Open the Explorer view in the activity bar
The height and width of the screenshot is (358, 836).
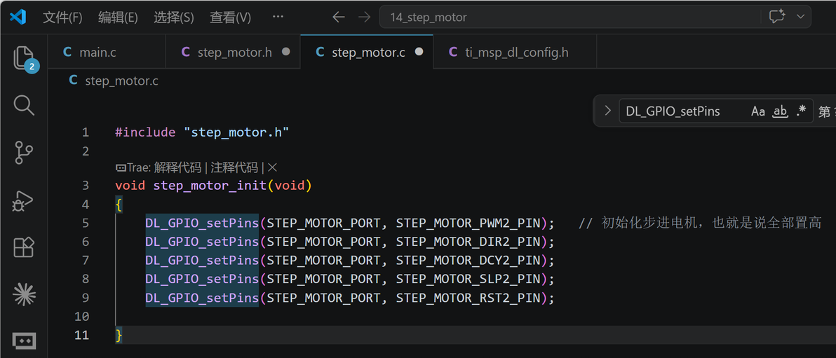(23, 57)
